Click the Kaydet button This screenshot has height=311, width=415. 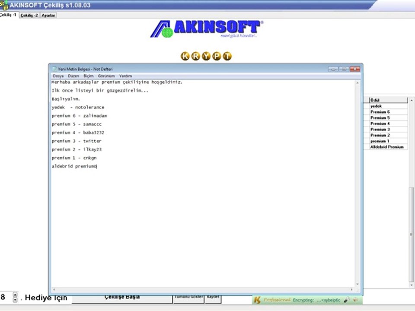[213, 299]
